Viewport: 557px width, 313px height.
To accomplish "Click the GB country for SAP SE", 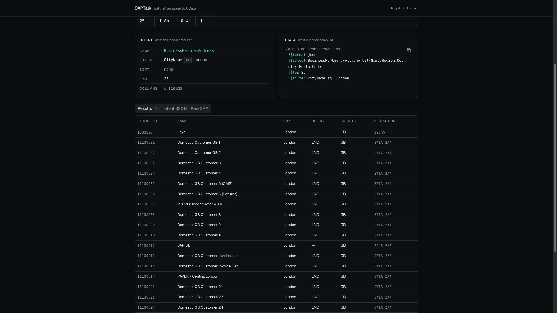I will 343,245.
